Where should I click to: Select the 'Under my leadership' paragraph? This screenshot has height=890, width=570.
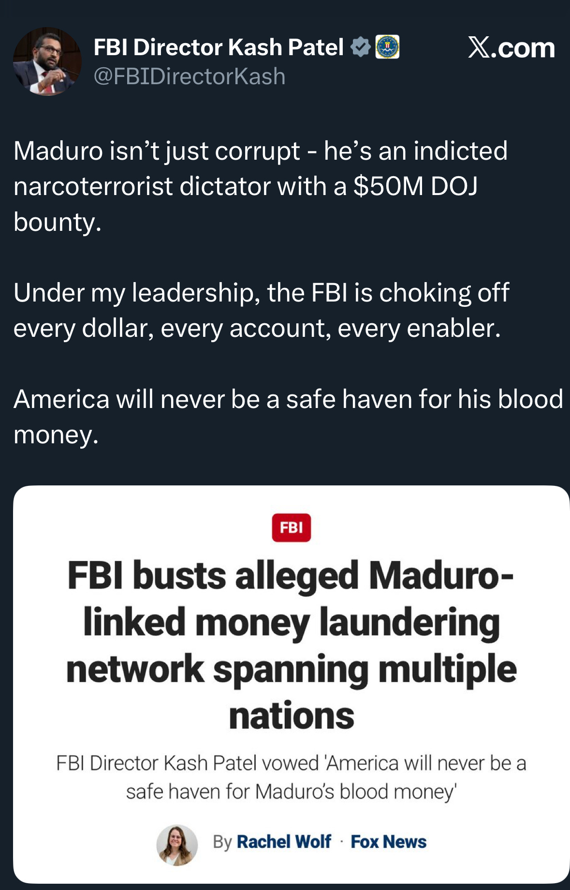[261, 310]
